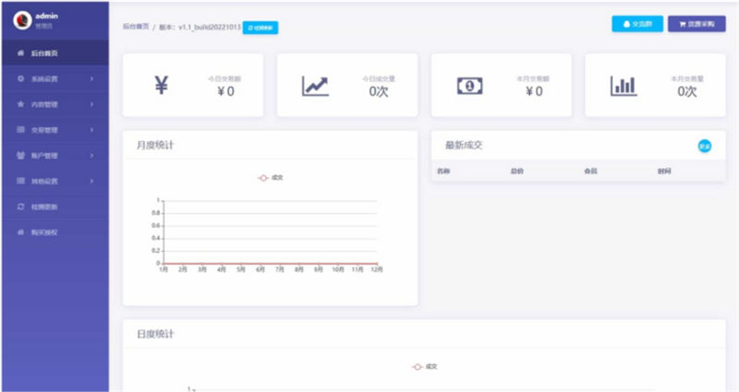Screen dimensions: 739x392
Task: Click the star icon beside 内容管理
Action: 20,105
